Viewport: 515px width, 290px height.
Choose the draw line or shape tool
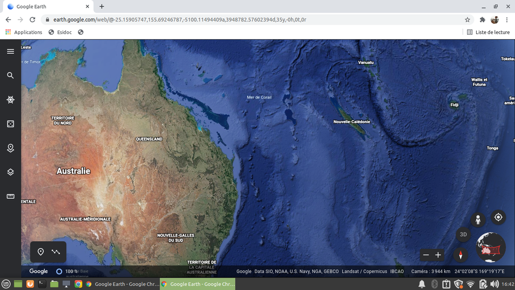pyautogui.click(x=56, y=252)
